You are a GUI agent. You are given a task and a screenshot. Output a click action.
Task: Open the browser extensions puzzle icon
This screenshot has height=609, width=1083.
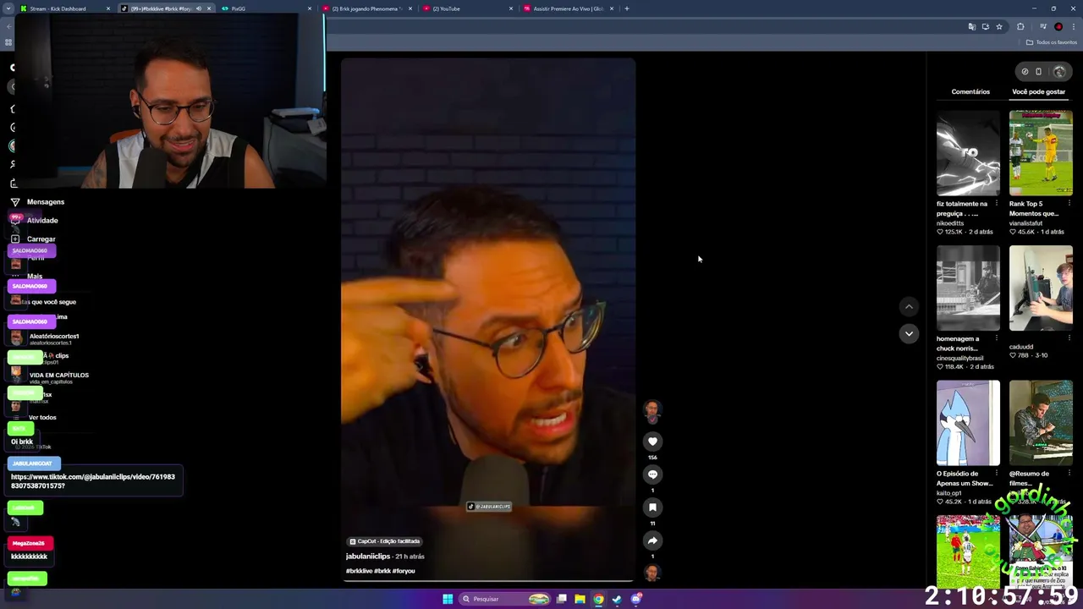pyautogui.click(x=1020, y=27)
